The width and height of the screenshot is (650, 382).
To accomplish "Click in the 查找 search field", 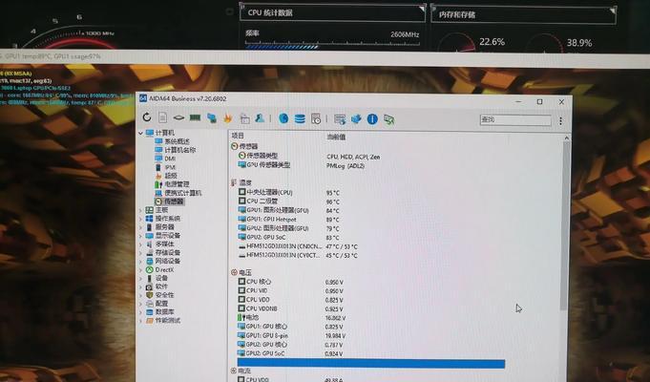I will [515, 120].
